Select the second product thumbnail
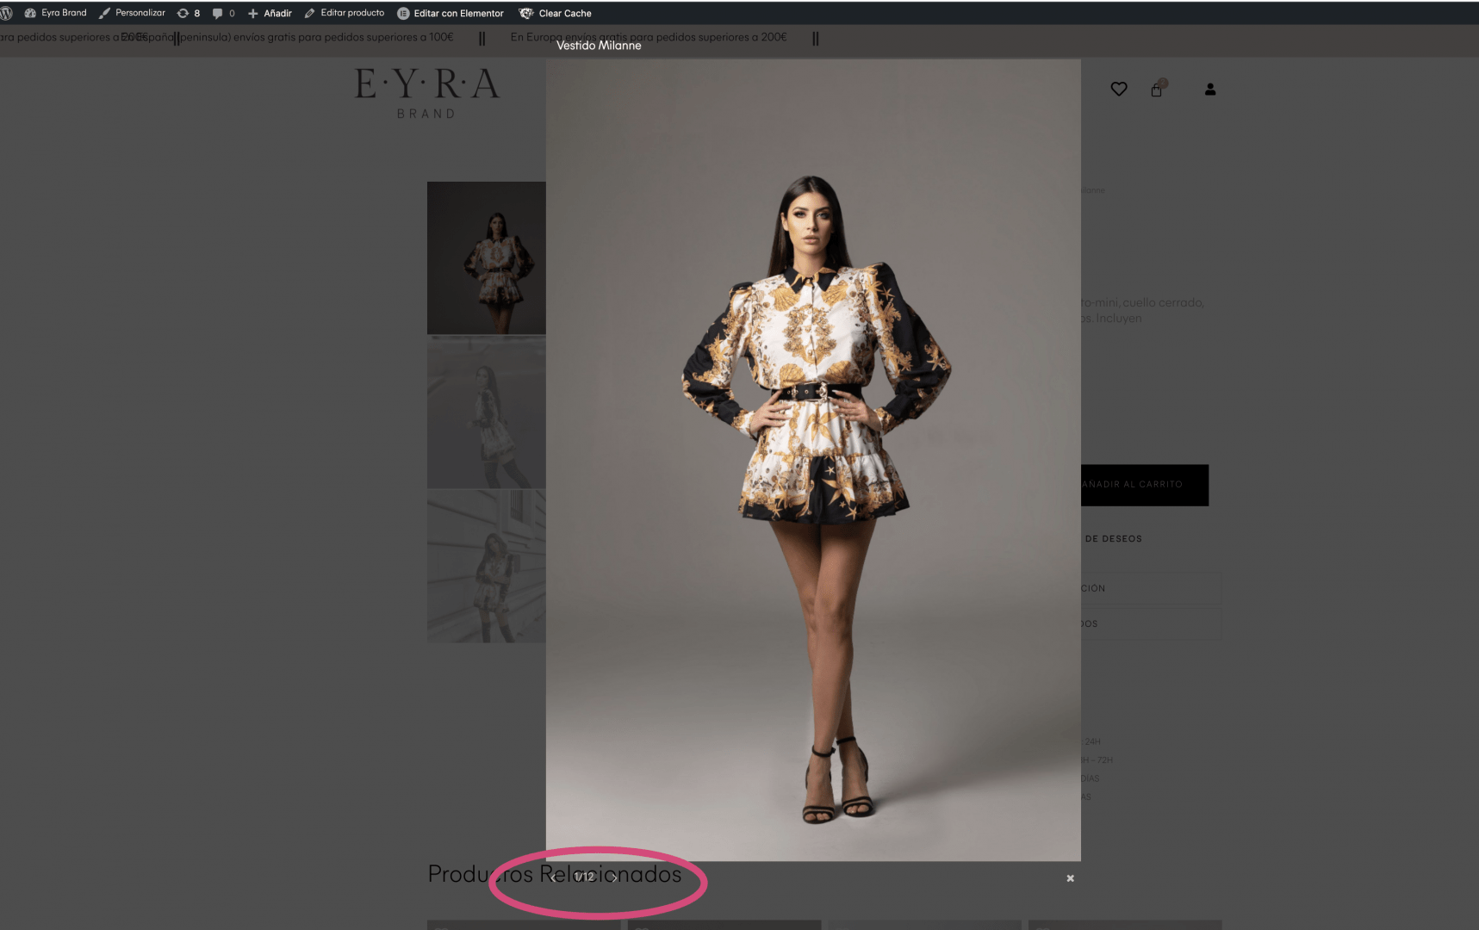Screen dimensions: 1479x930 [487, 412]
